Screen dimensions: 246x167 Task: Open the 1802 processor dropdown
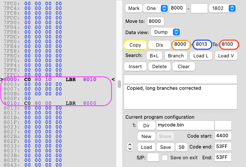point(223,8)
